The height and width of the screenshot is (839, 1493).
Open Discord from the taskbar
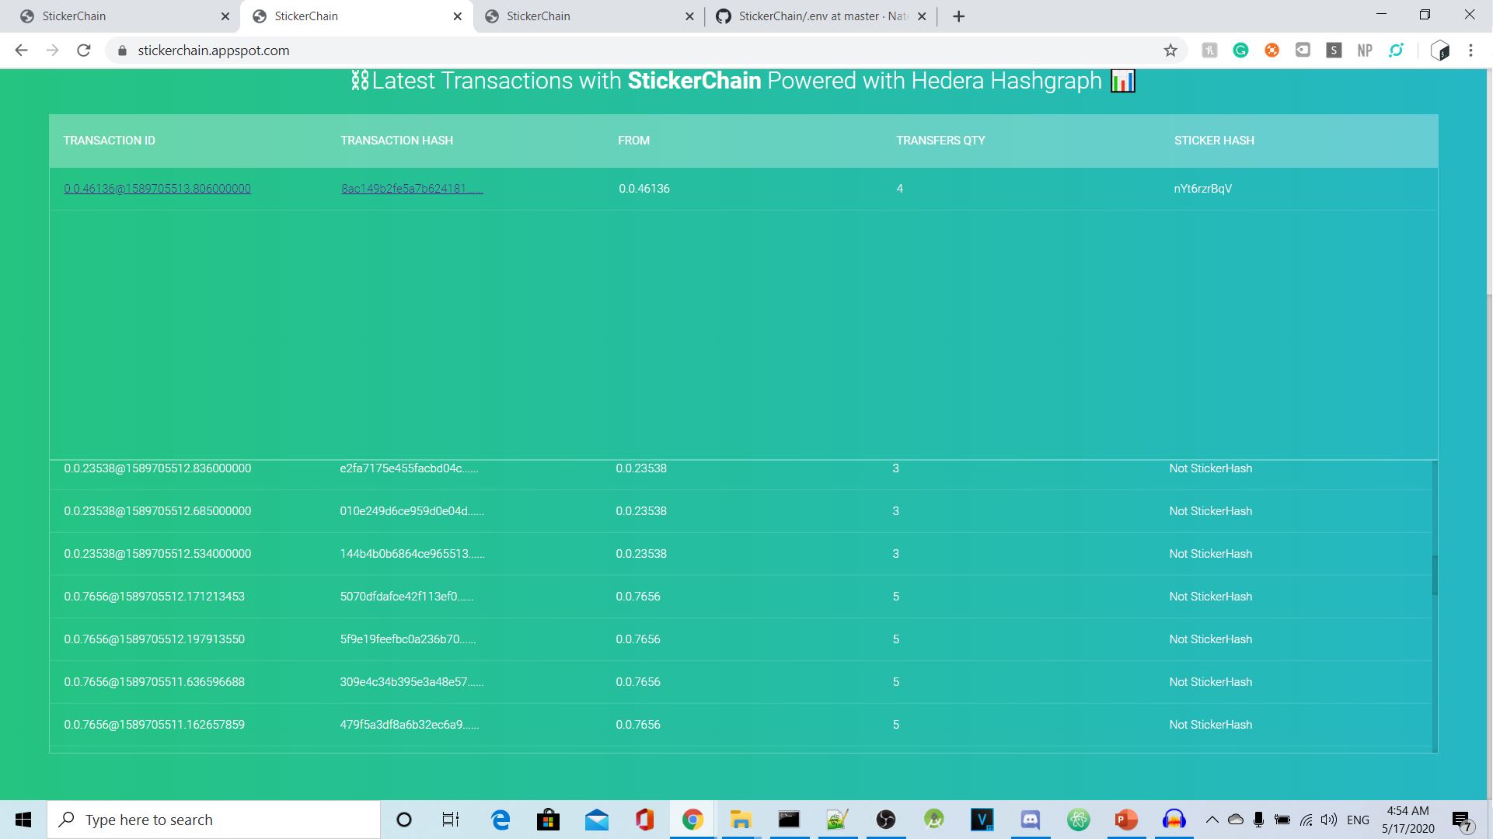pos(1030,820)
